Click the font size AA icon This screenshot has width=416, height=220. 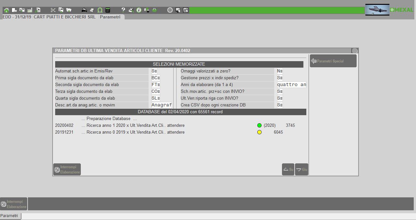tap(186, 10)
